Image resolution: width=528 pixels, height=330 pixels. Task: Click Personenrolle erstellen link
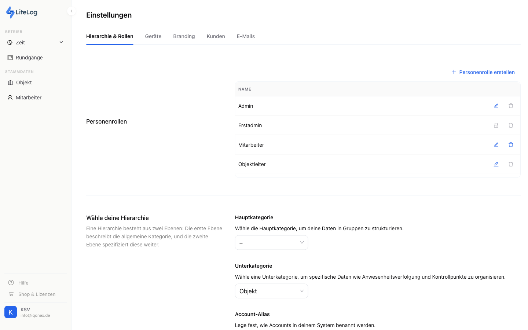[483, 72]
